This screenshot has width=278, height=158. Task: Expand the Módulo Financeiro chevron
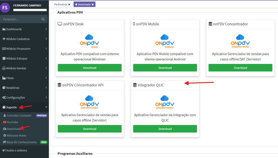[x=46, y=48]
